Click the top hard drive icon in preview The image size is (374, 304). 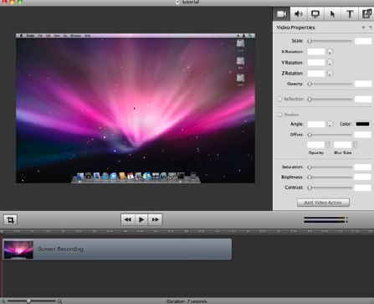(240, 44)
